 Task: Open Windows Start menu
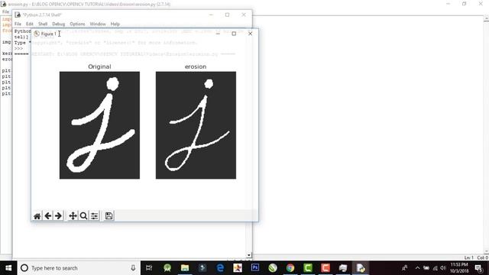tap(8, 268)
